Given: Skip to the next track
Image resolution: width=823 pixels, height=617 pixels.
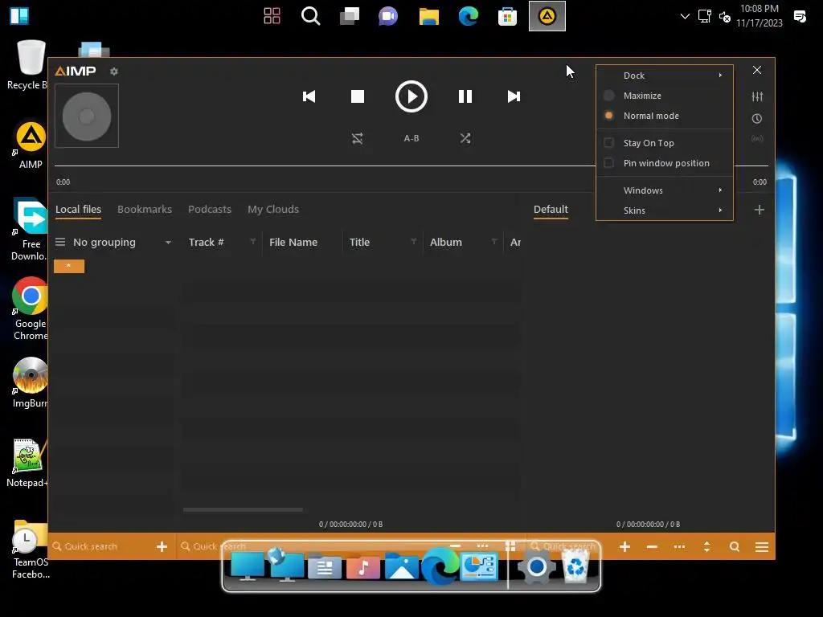Looking at the screenshot, I should (514, 96).
